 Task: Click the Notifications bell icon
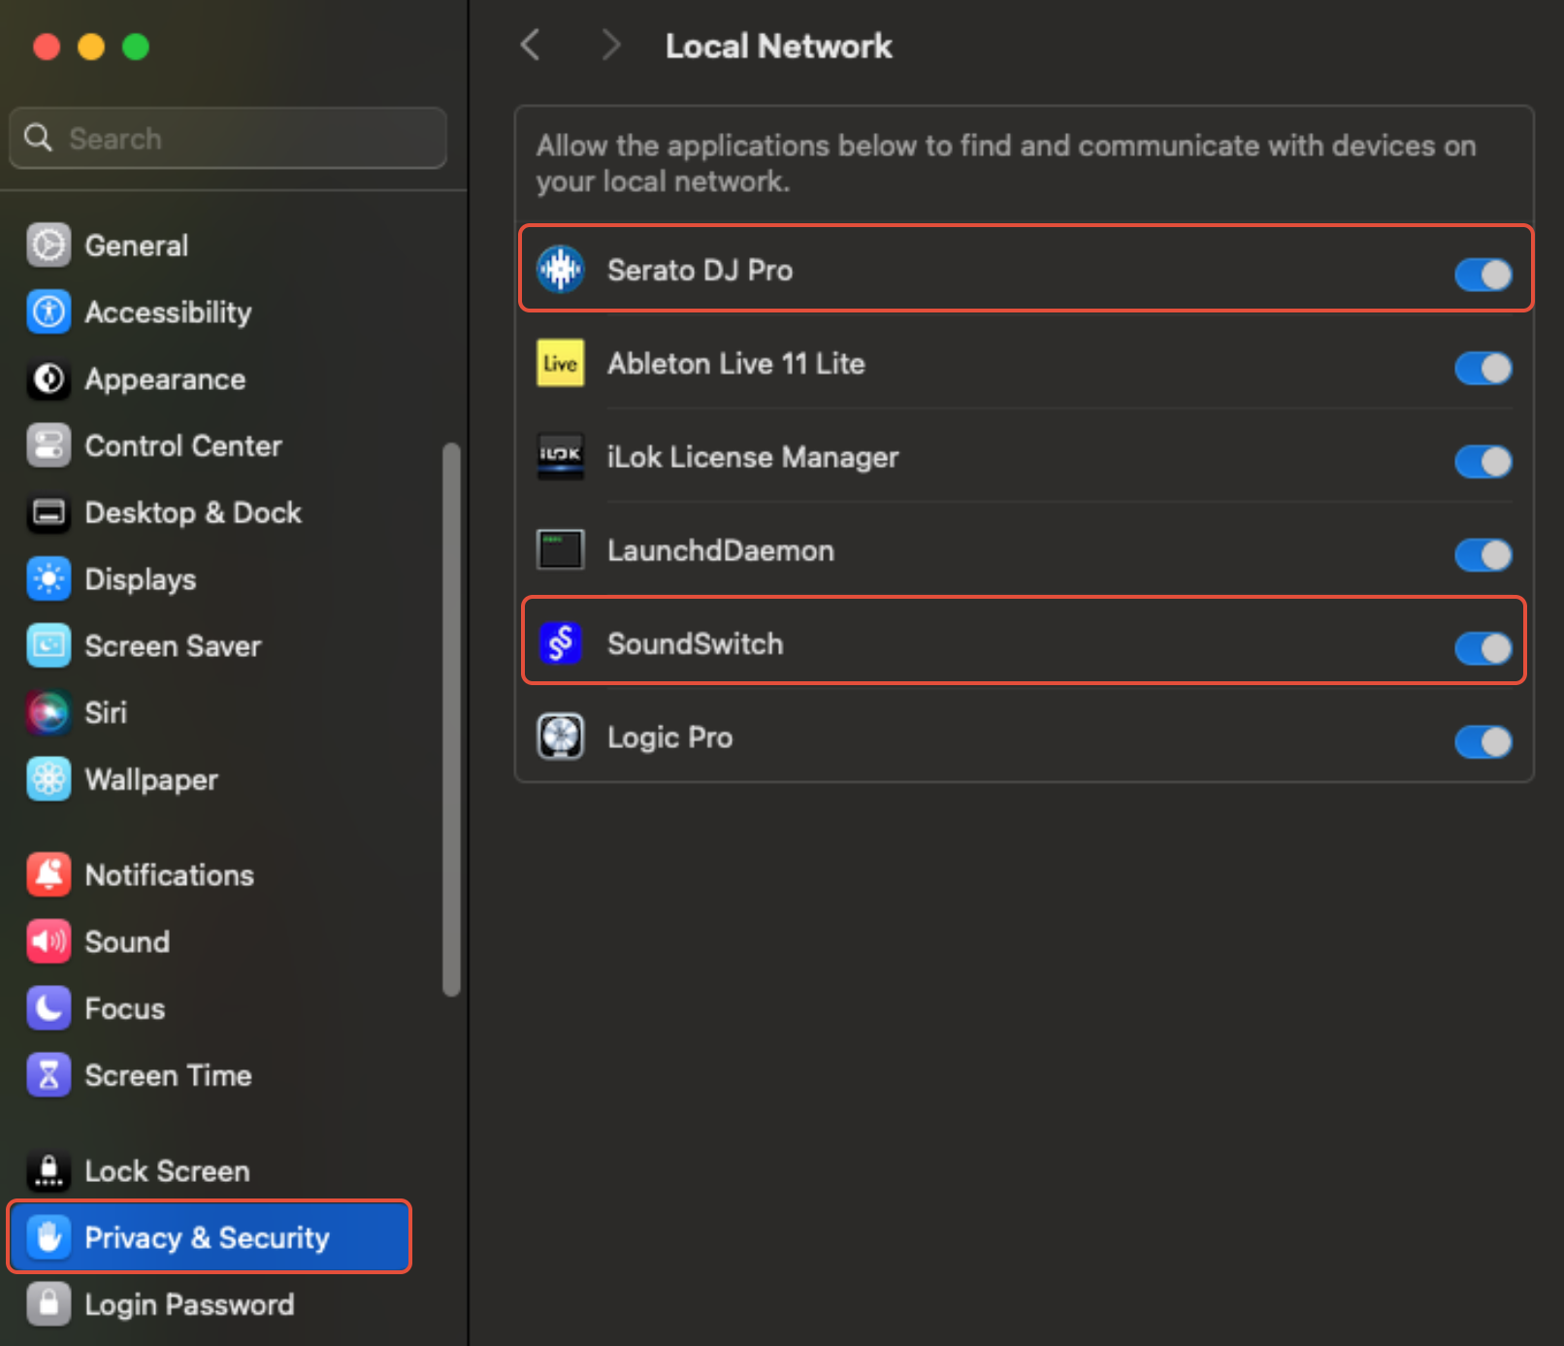[x=49, y=875]
